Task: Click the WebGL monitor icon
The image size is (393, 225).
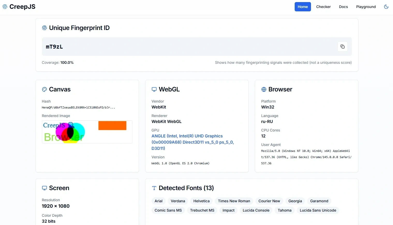Action: [154, 89]
